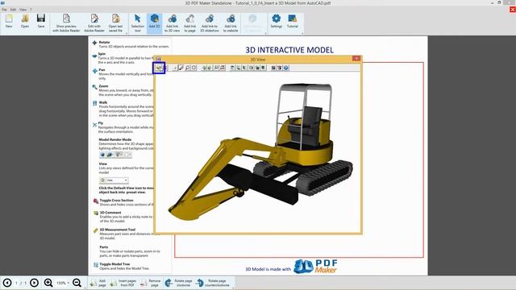Open the zoom percentage dropdown
The height and width of the screenshot is (290, 516).
click(x=62, y=283)
